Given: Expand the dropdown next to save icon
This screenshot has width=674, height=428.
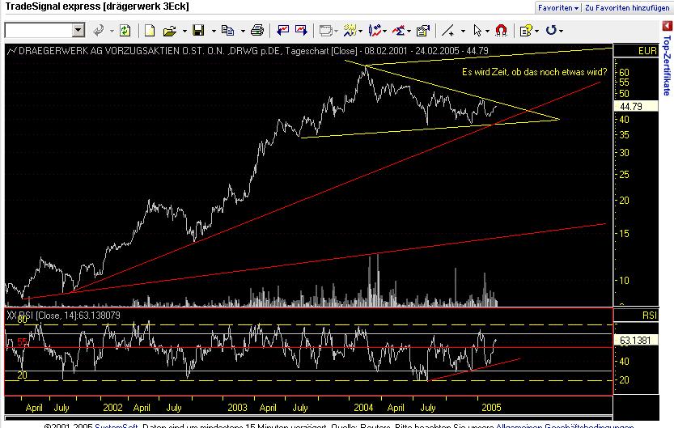Looking at the screenshot, I should click(x=214, y=31).
